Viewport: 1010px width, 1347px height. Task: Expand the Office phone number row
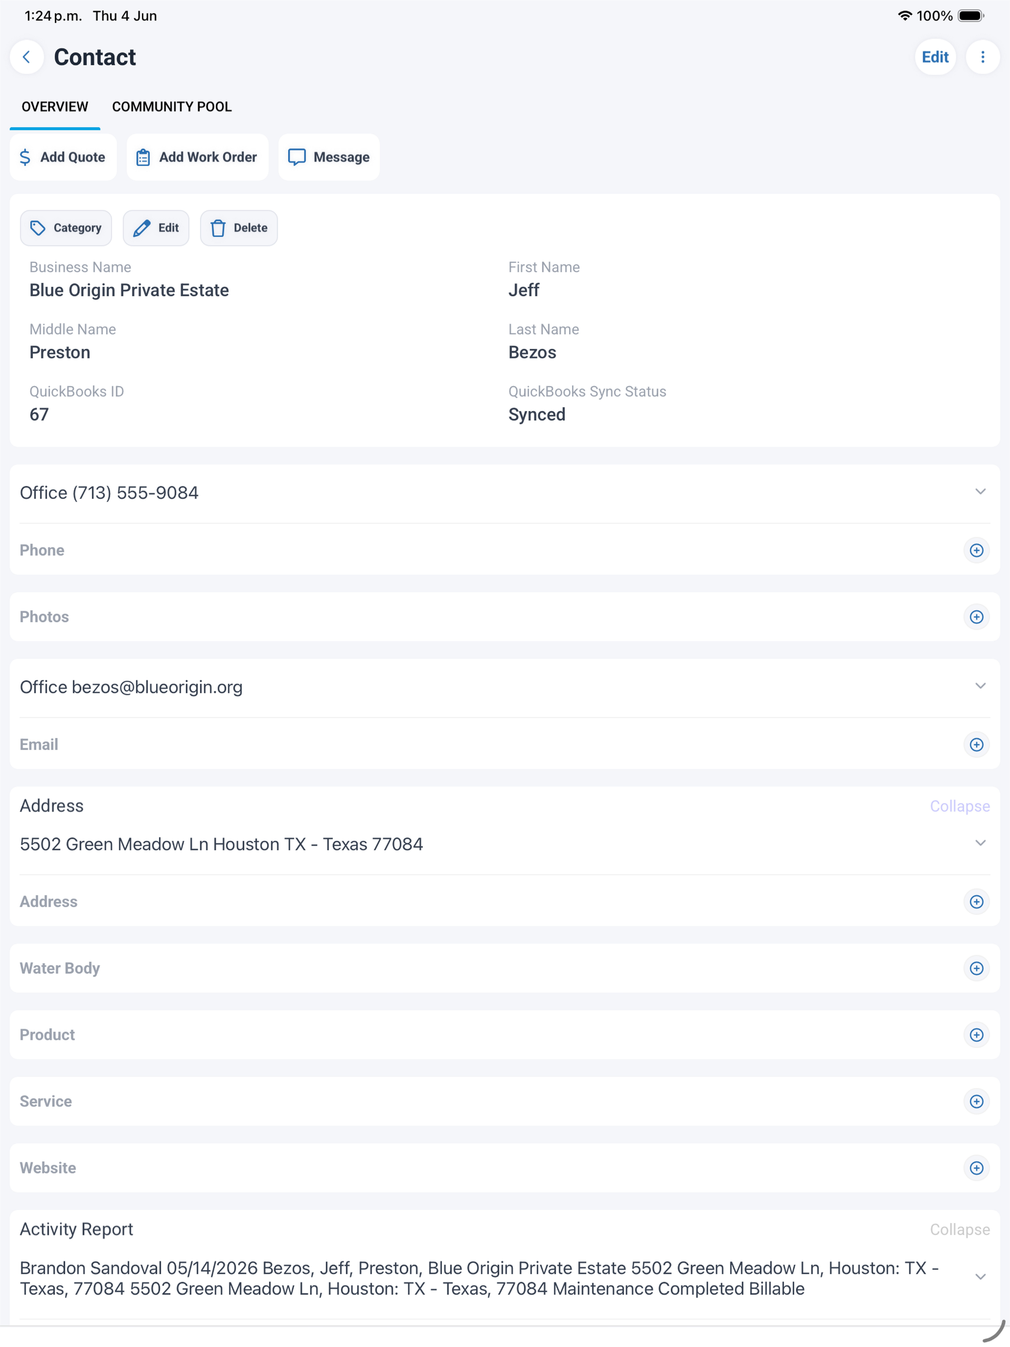980,492
